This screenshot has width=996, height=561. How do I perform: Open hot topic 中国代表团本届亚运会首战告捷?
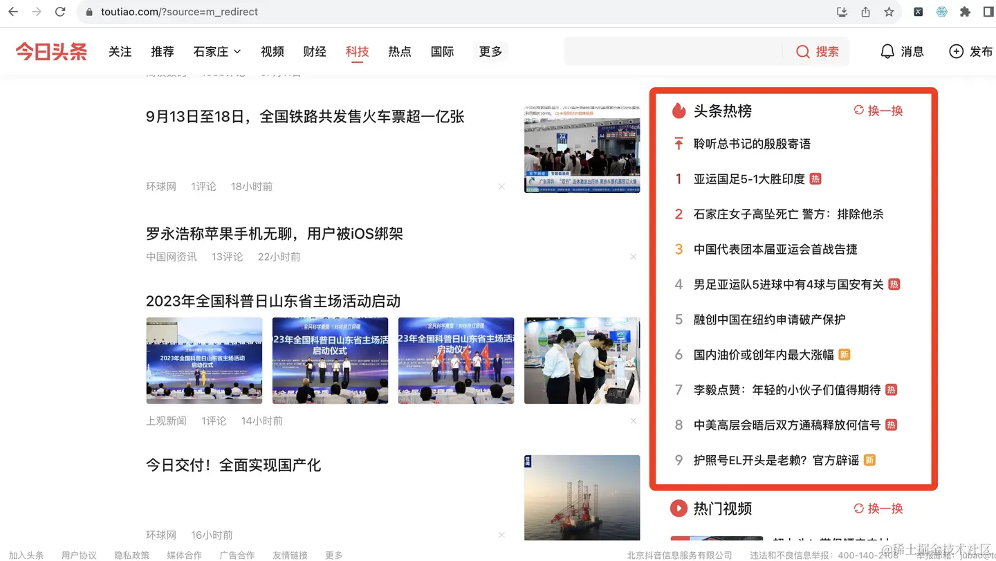click(775, 249)
